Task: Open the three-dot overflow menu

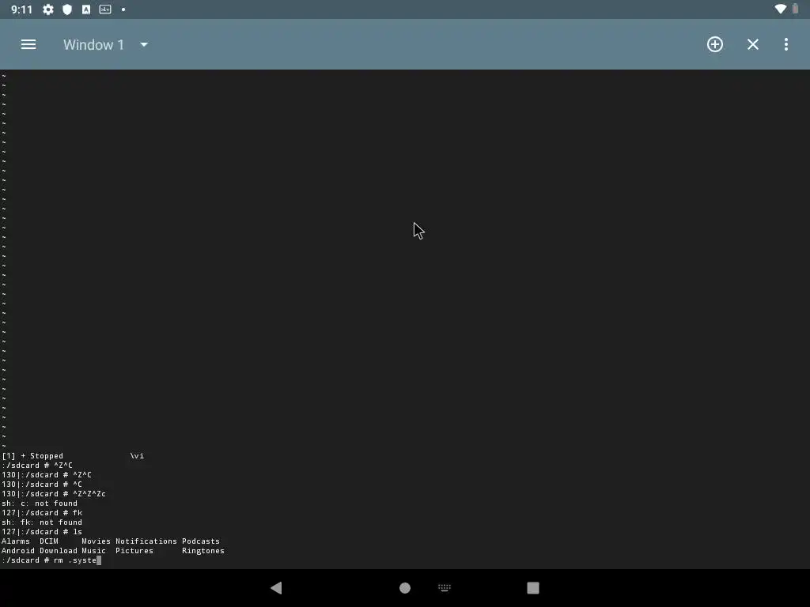Action: pyautogui.click(x=786, y=44)
